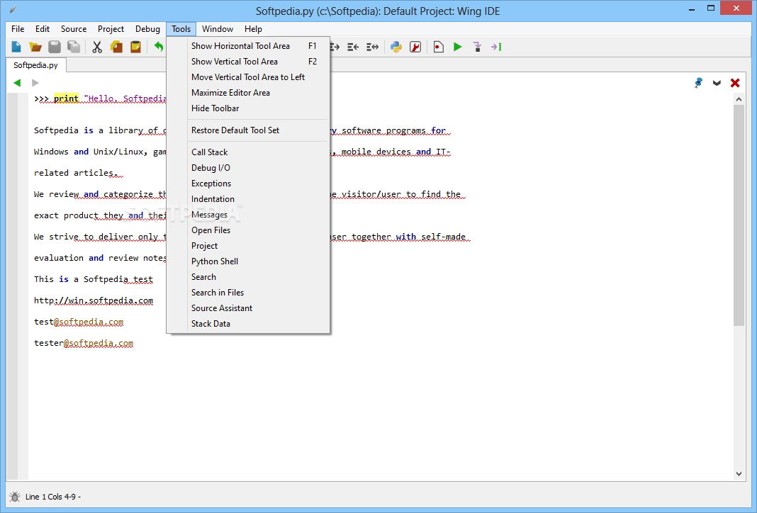Click 'related articles.' text line
757x513 pixels.
(x=77, y=173)
